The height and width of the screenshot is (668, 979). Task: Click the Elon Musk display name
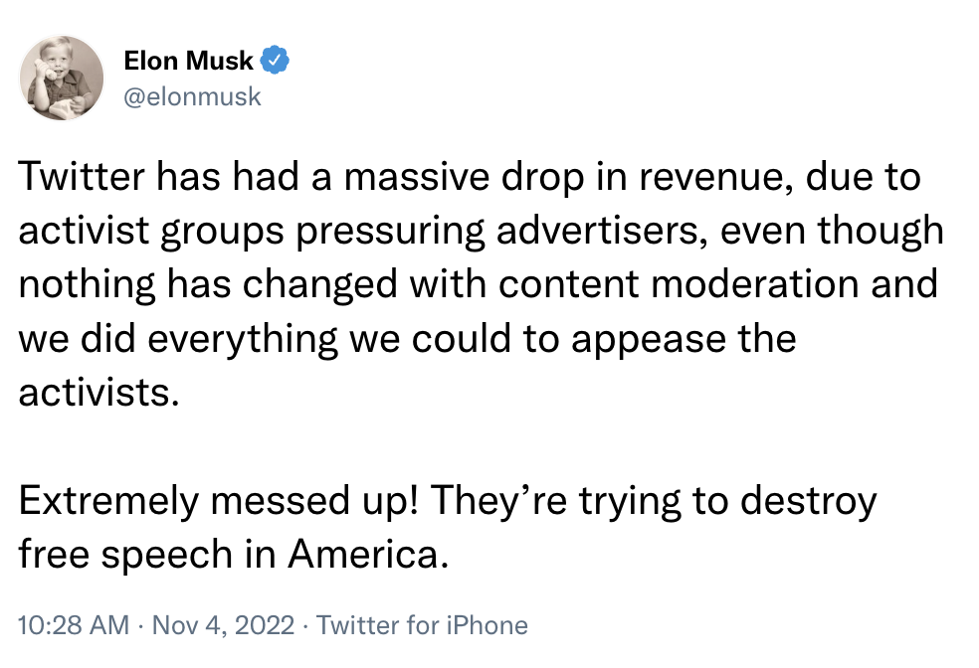[188, 62]
